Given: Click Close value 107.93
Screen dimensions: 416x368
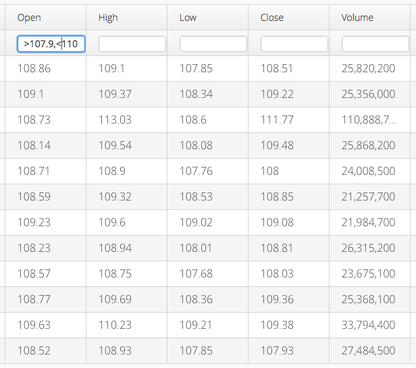Looking at the screenshot, I should 277,350.
